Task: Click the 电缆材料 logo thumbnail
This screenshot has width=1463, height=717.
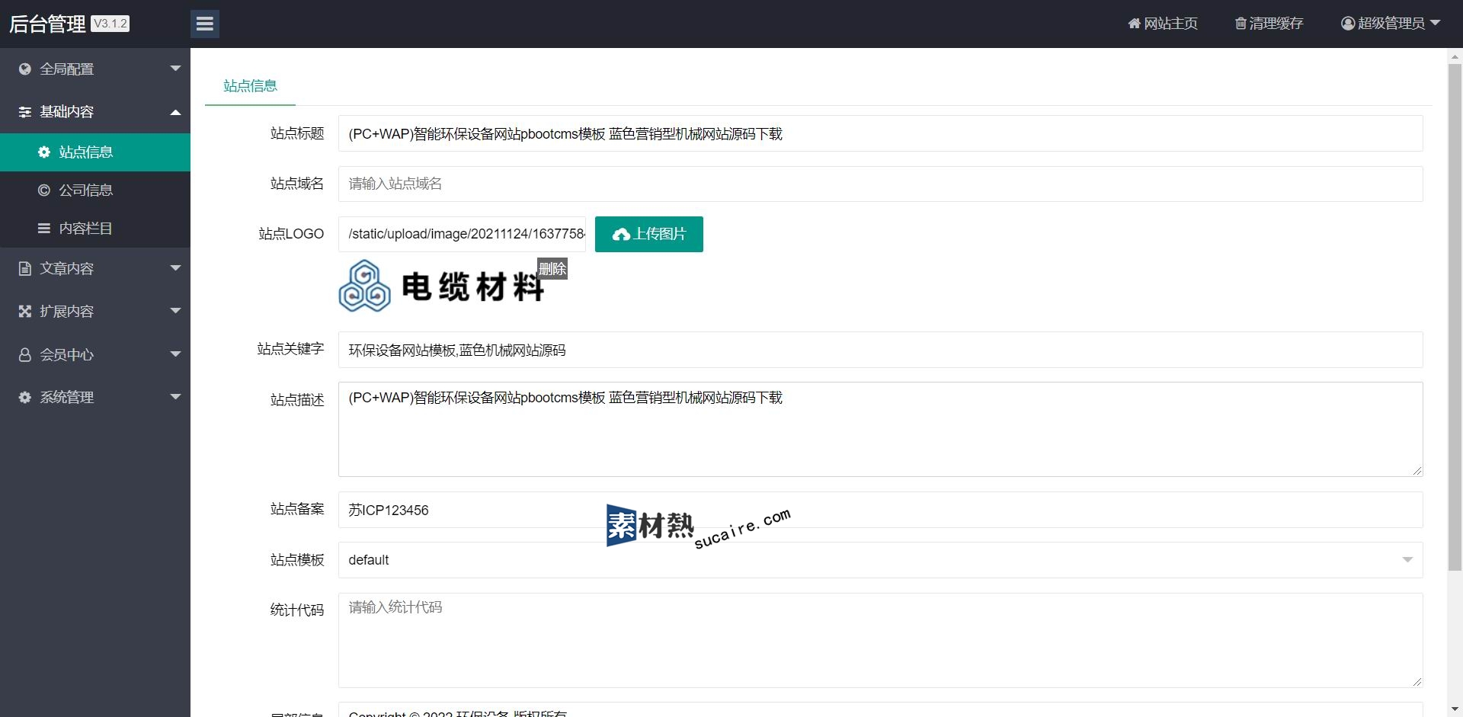Action: click(442, 287)
